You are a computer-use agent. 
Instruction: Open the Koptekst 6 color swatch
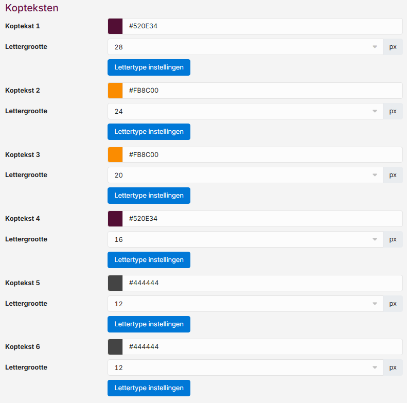(115, 347)
